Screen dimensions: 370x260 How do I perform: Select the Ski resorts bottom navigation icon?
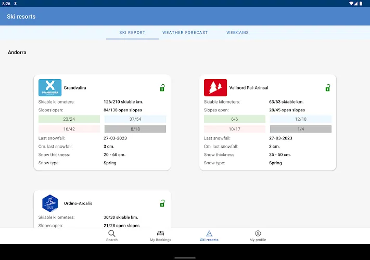point(209,233)
